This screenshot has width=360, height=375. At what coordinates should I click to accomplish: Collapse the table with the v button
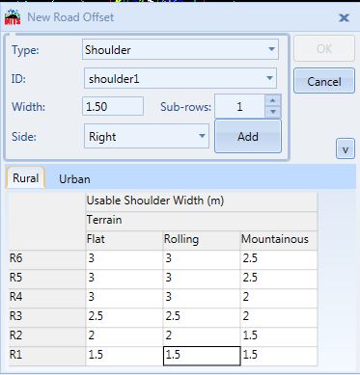pos(346,149)
